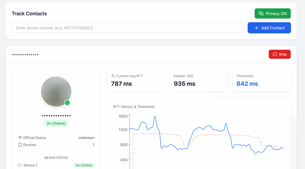Click the green online status dot
This screenshot has width=305, height=169.
pos(67,103)
